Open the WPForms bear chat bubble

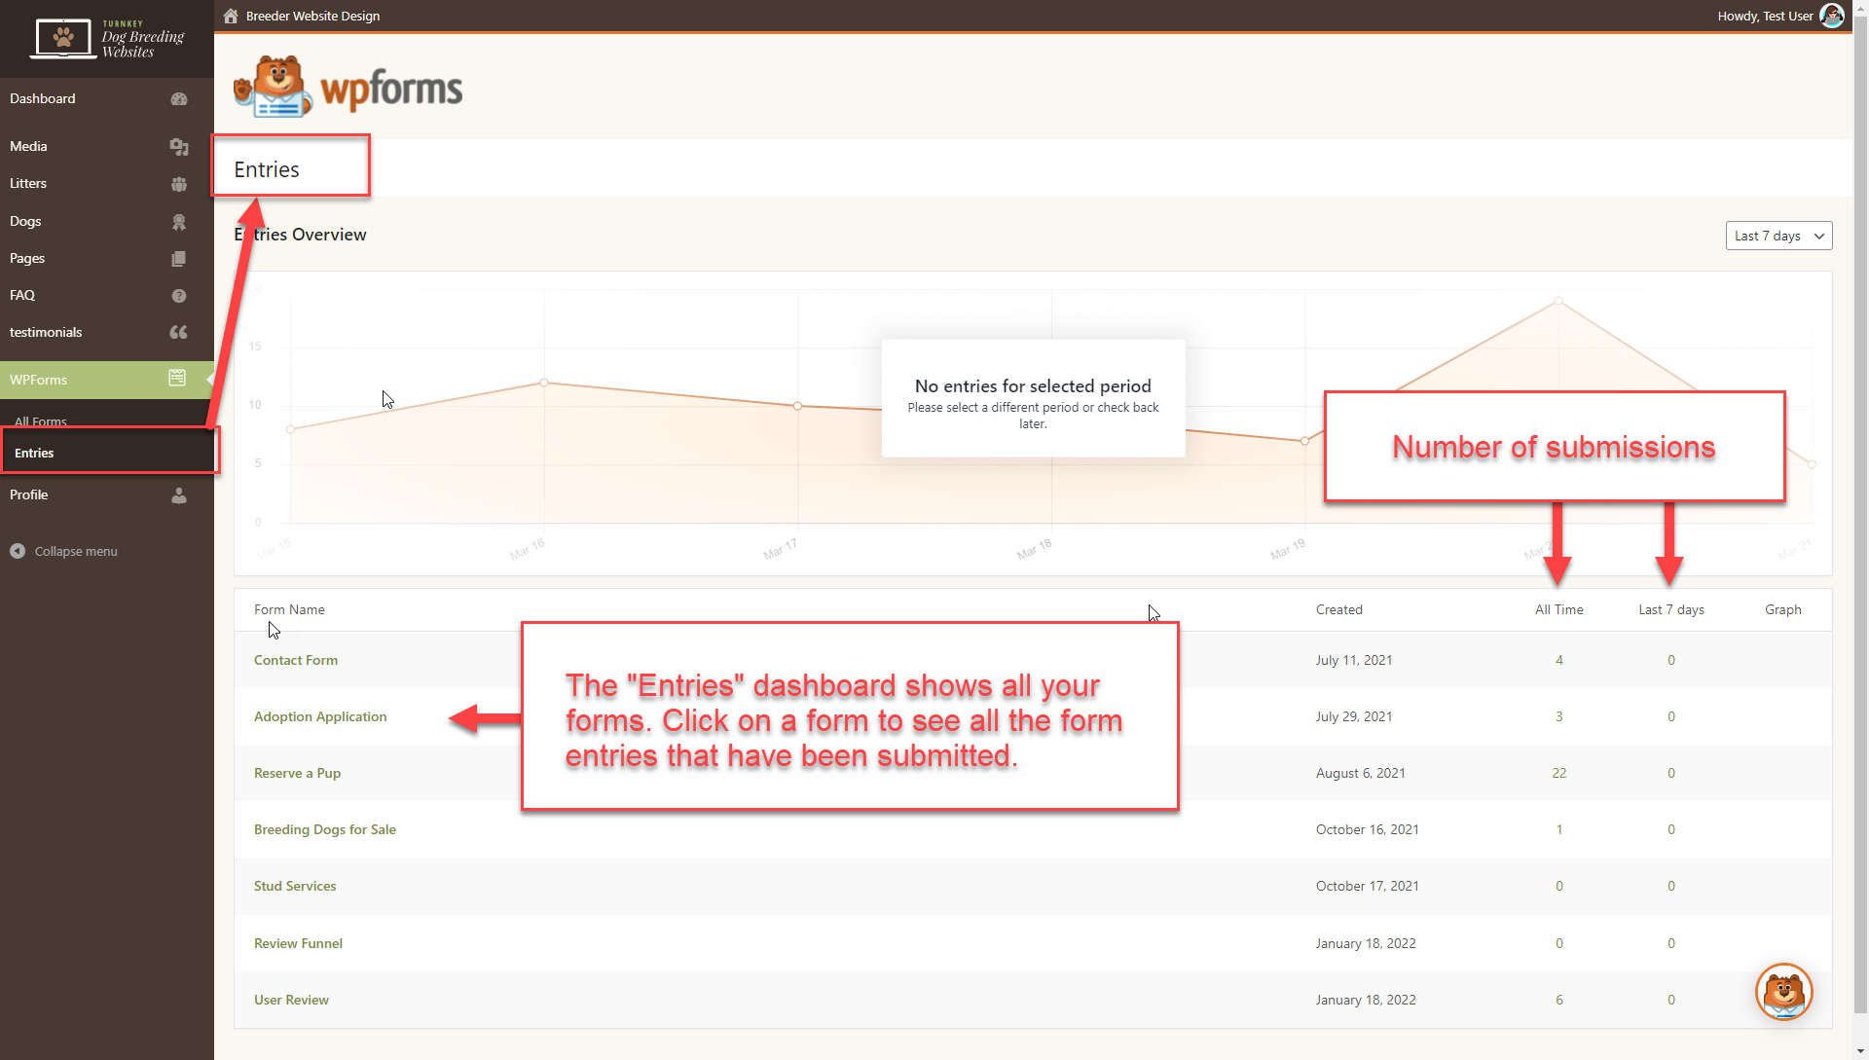(x=1783, y=991)
